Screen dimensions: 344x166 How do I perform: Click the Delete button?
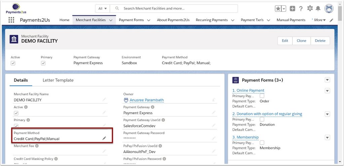pyautogui.click(x=320, y=41)
